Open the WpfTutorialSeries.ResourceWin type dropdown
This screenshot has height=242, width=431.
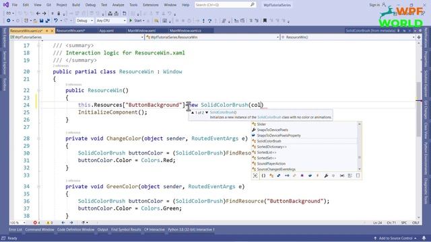(x=212, y=37)
